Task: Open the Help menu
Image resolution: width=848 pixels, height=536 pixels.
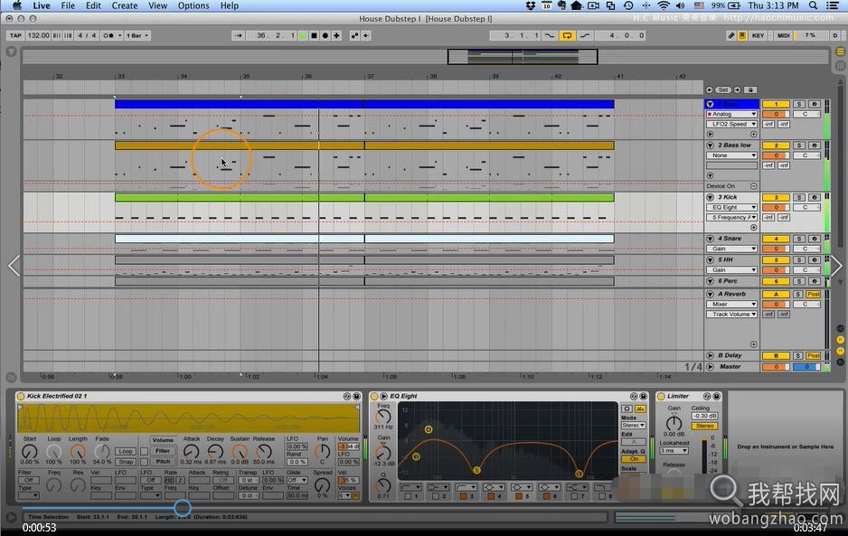Action: [x=230, y=5]
